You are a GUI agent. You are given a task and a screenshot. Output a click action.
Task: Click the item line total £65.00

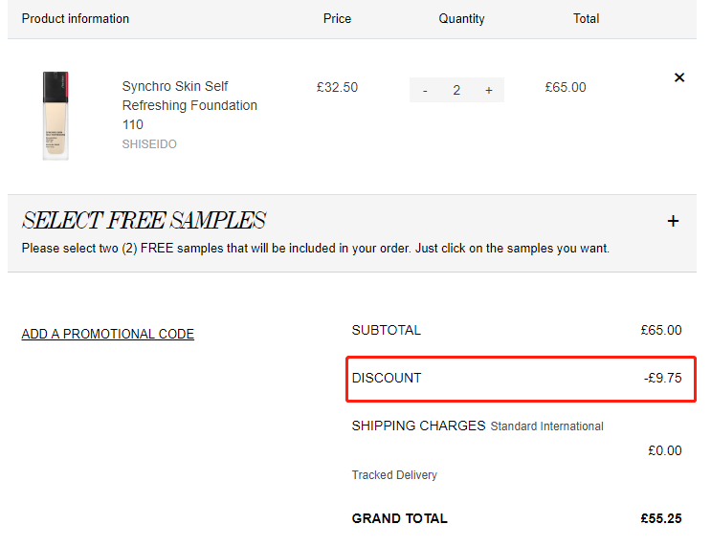566,87
